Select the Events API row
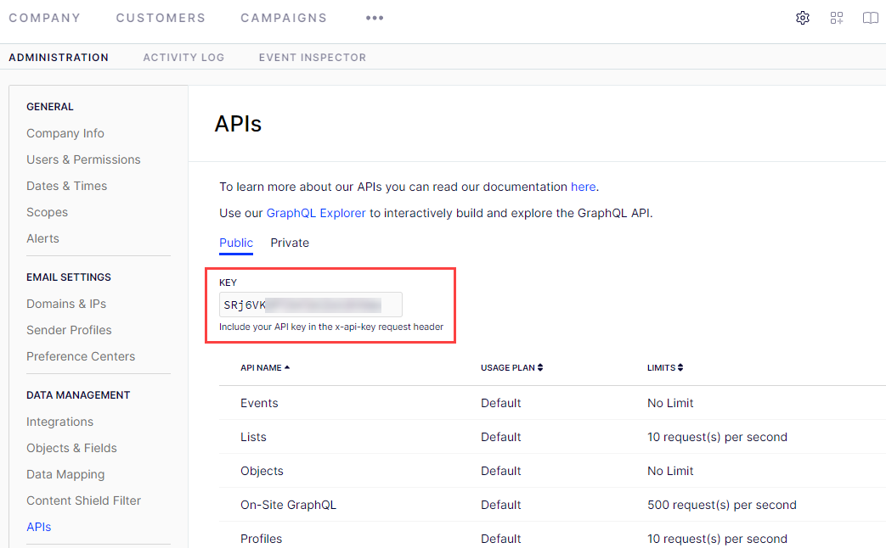This screenshot has width=886, height=548. [259, 403]
